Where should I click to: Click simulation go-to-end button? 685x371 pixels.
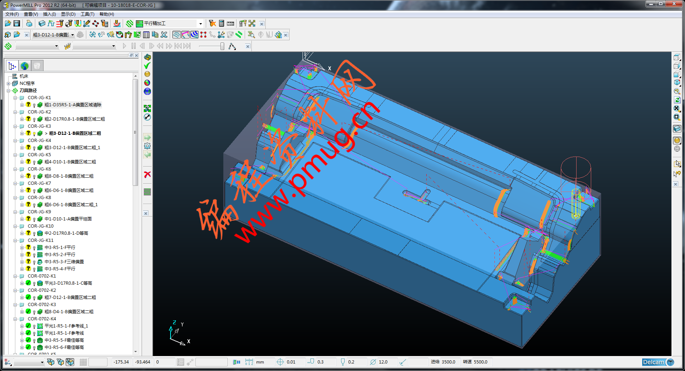tap(187, 46)
